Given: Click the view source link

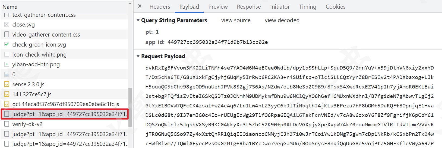Looking at the screenshot, I should click(x=236, y=20).
